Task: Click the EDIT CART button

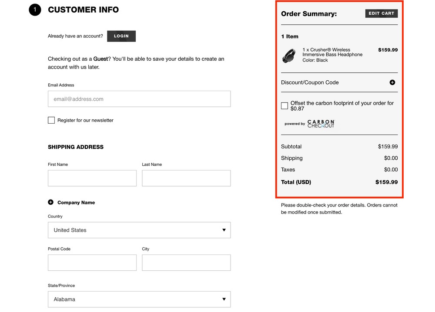Action: pos(381,13)
